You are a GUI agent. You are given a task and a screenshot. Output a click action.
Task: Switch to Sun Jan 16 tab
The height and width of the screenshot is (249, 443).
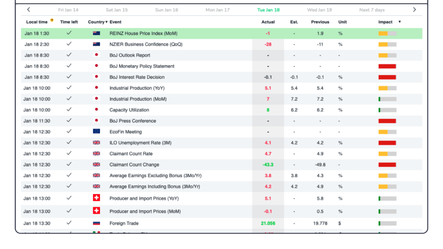click(x=167, y=10)
